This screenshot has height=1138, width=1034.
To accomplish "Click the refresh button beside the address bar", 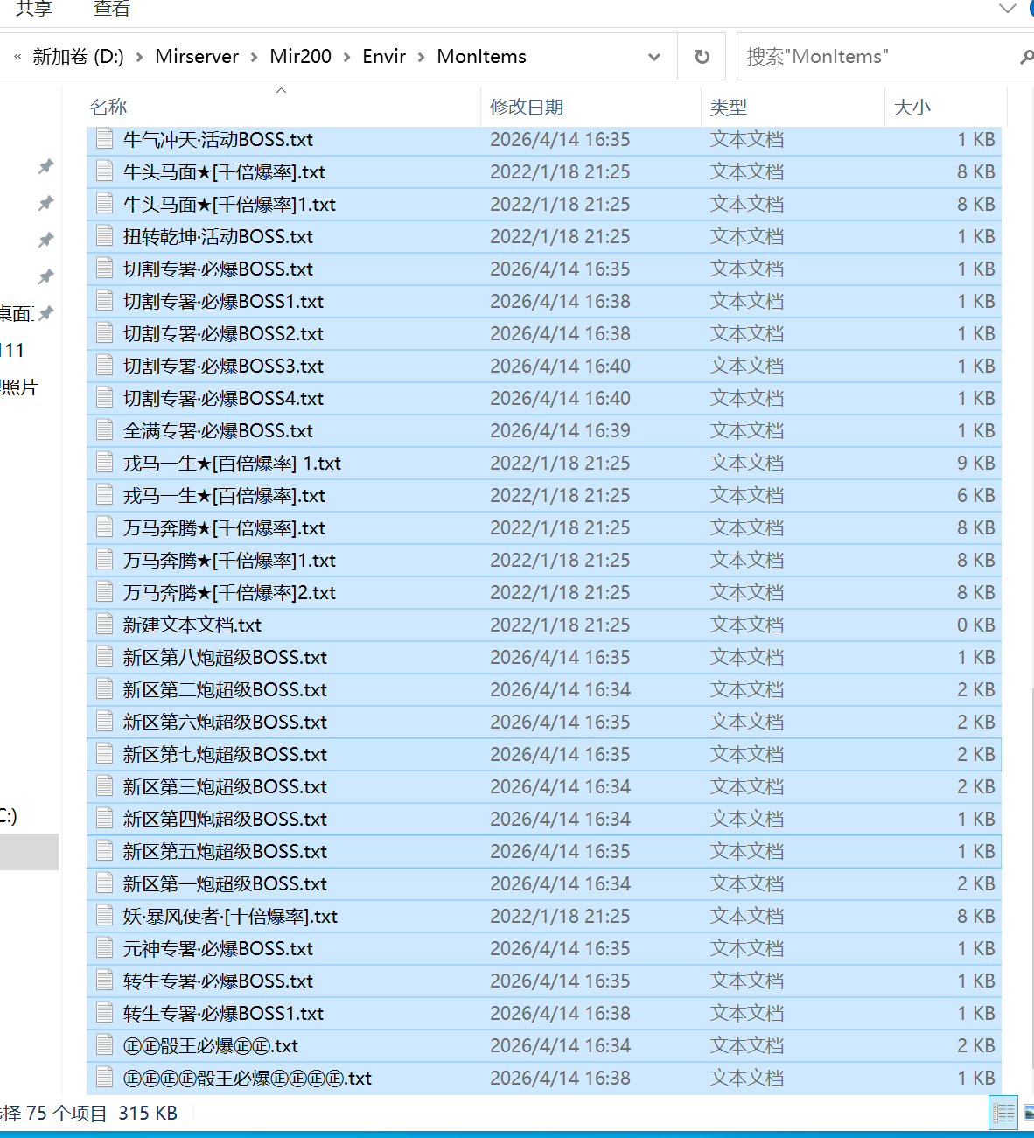I will (702, 57).
